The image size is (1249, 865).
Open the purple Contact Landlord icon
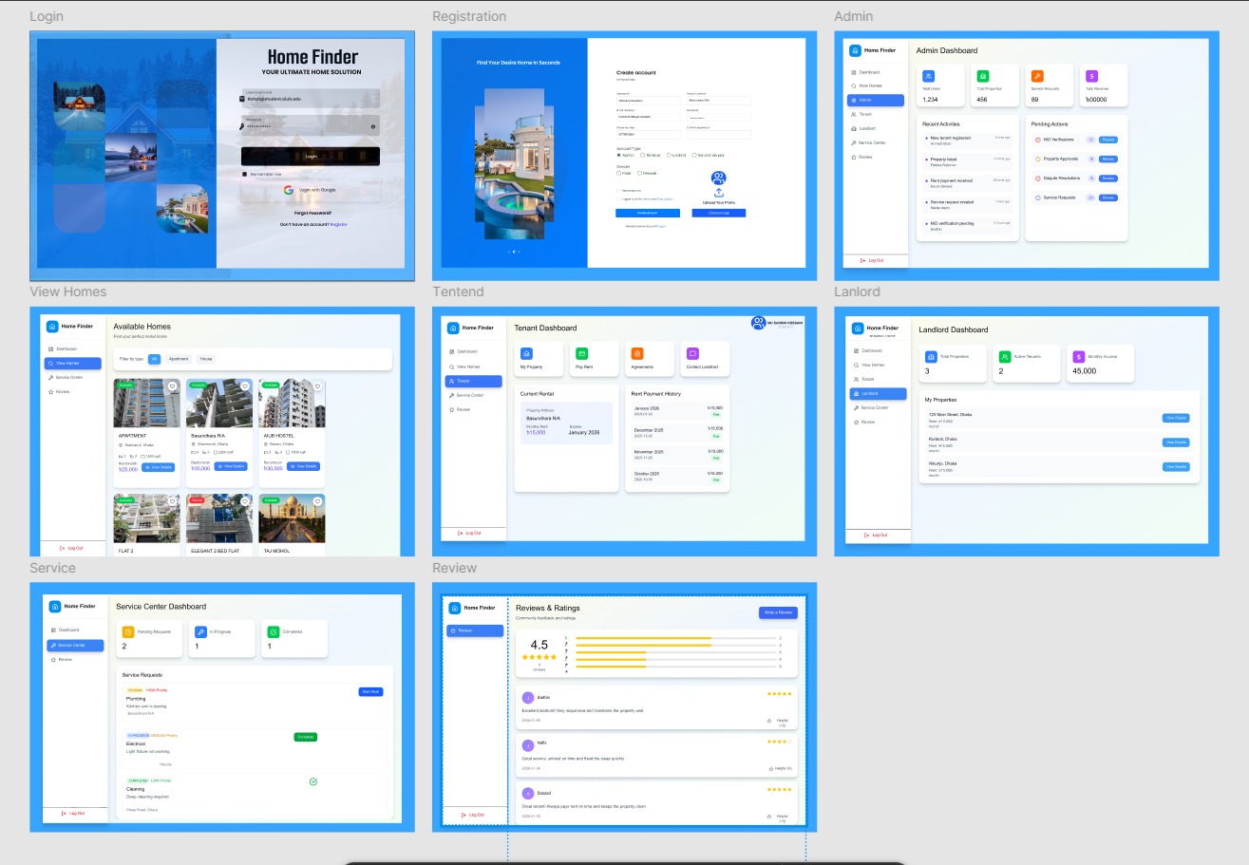point(692,354)
